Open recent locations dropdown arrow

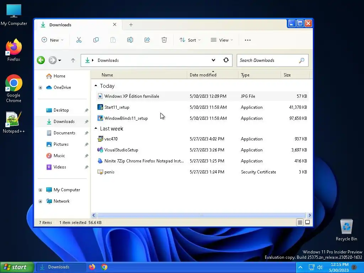[60, 60]
